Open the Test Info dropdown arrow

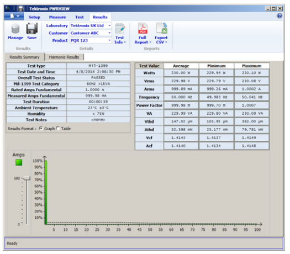tap(125, 43)
